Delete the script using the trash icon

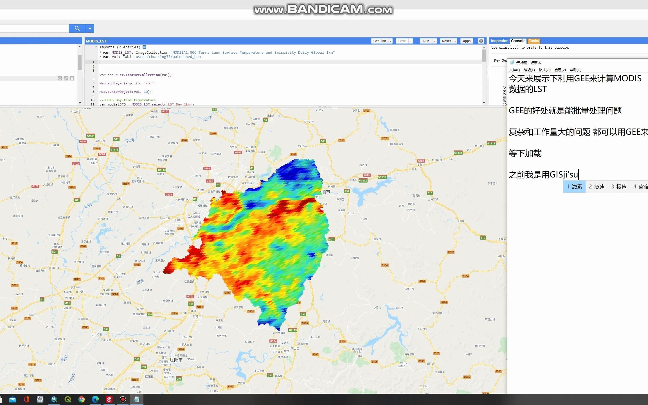(72, 78)
